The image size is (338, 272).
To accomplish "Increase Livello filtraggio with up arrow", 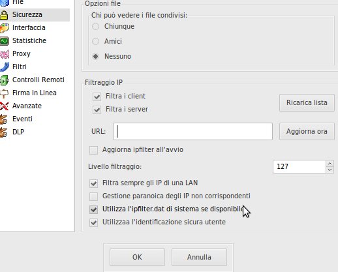I will [330, 164].
